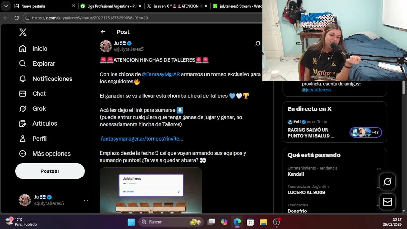Open LUCERO AL 9009 trend
Screen dimensions: 407x229
click(x=306, y=192)
